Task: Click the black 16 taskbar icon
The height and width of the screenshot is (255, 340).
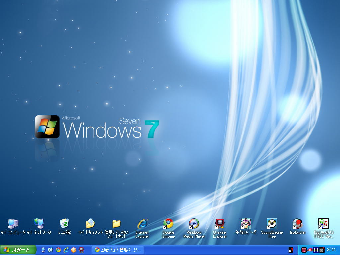Action: point(291,250)
